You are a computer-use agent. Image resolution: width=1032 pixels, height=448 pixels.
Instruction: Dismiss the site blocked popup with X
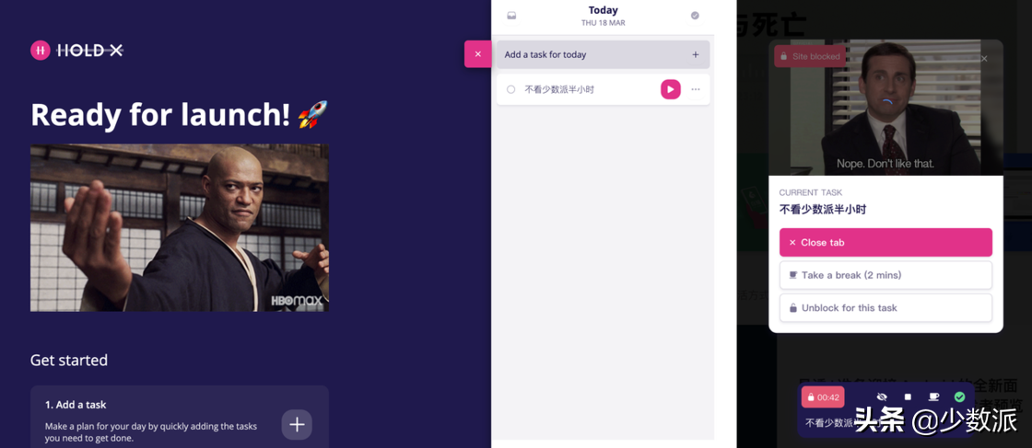(x=984, y=59)
